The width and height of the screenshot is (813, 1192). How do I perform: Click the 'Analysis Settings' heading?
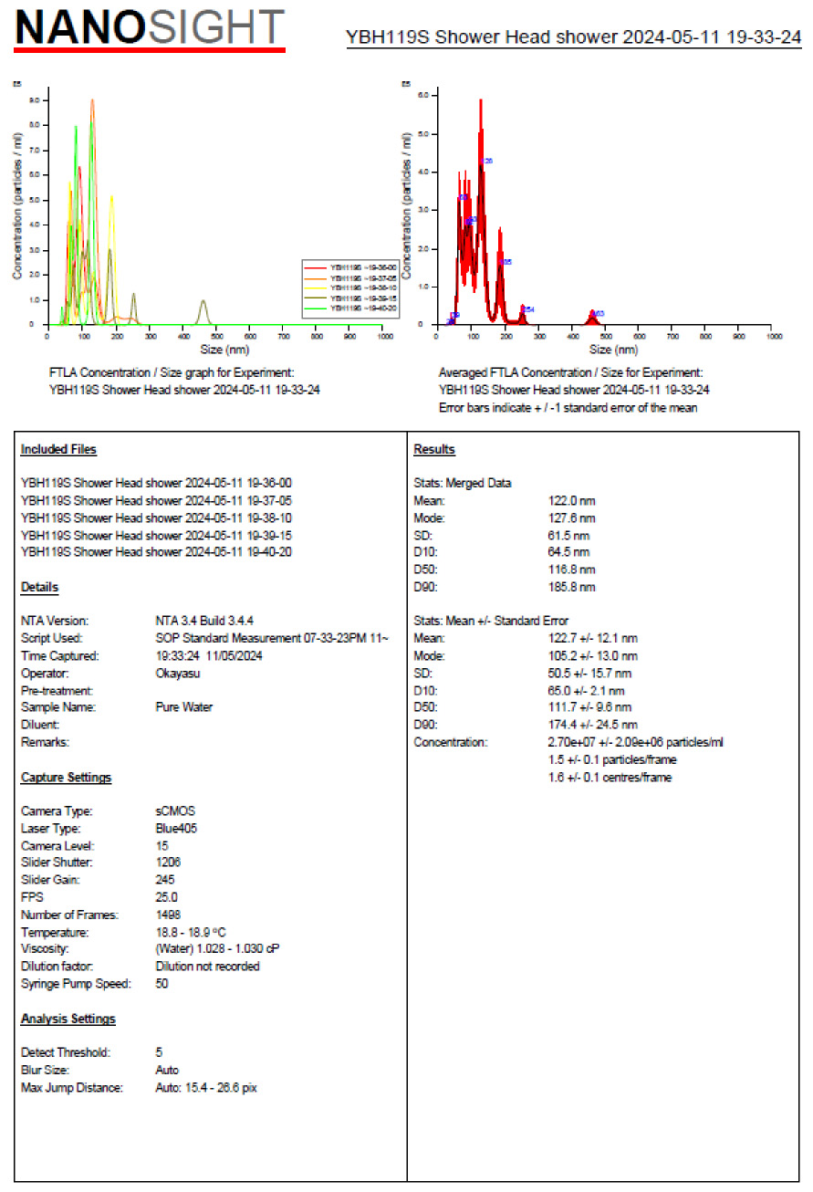tap(68, 1019)
